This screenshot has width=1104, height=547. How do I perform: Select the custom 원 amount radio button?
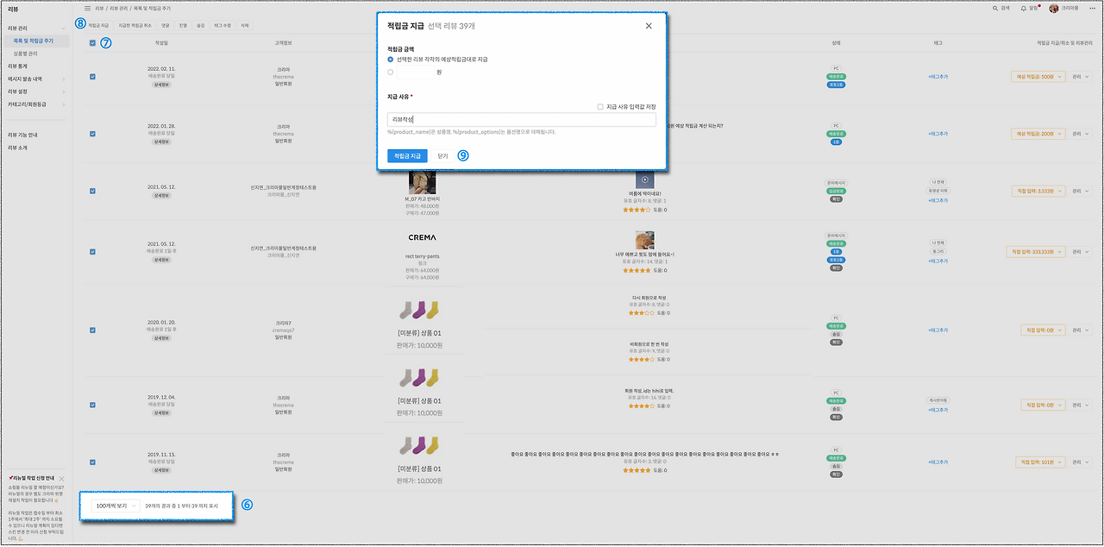pos(391,72)
